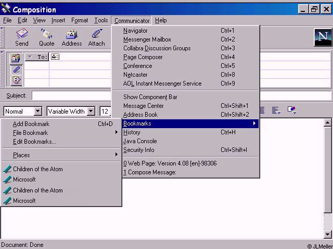Click the message body scrollbar up arrow
The height and width of the screenshot is (249, 333).
click(x=328, y=122)
